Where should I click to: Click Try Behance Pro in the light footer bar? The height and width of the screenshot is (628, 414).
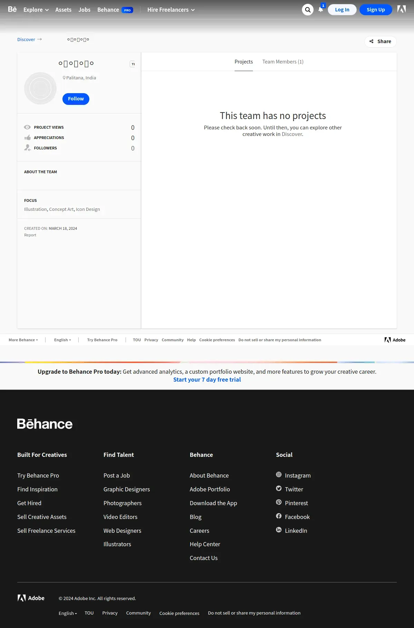(102, 340)
